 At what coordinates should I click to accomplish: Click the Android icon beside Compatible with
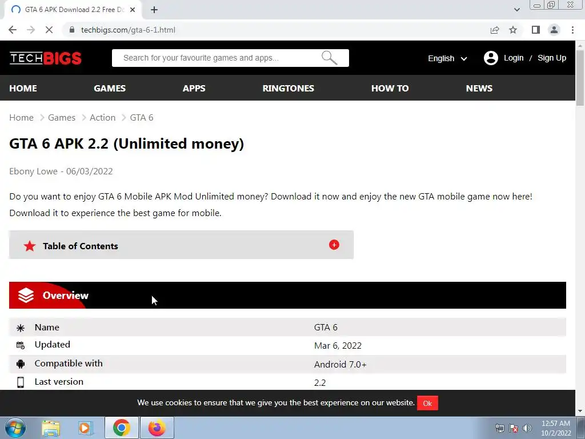21,364
